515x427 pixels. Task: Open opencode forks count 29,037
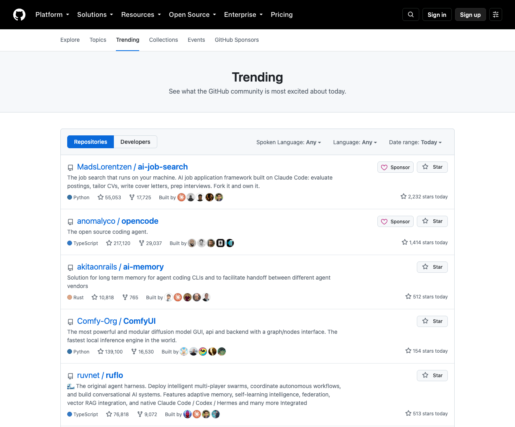click(x=150, y=243)
